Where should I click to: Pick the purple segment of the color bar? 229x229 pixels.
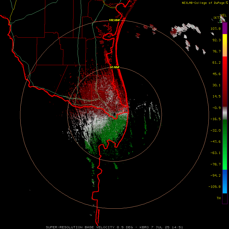pos(225,28)
